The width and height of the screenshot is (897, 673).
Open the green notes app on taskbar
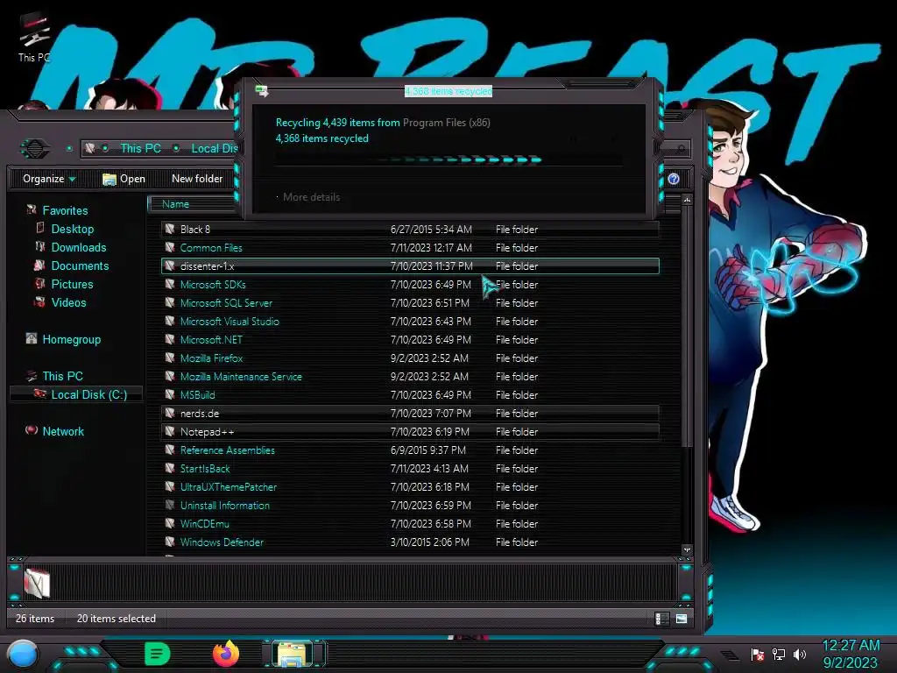(x=158, y=654)
